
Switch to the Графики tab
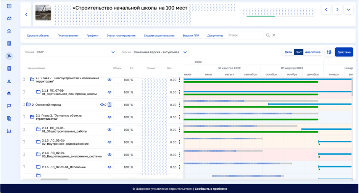pyautogui.click(x=92, y=35)
